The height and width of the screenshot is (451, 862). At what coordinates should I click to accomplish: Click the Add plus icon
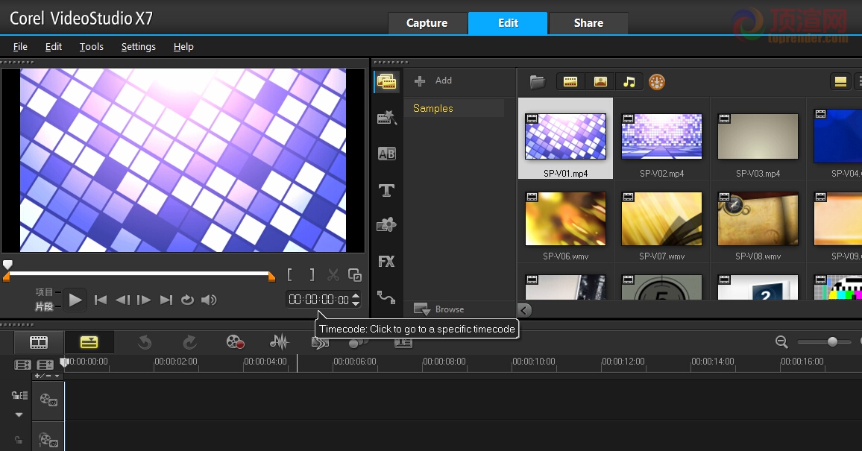tap(420, 81)
